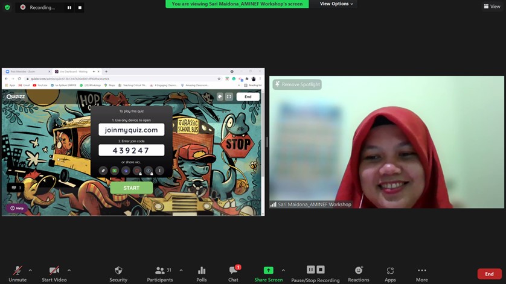Open the theme palette icon in Quizizz
506x284 pixels.
tap(220, 96)
